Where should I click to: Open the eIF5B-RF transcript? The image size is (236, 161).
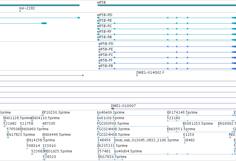[x=104, y=32]
